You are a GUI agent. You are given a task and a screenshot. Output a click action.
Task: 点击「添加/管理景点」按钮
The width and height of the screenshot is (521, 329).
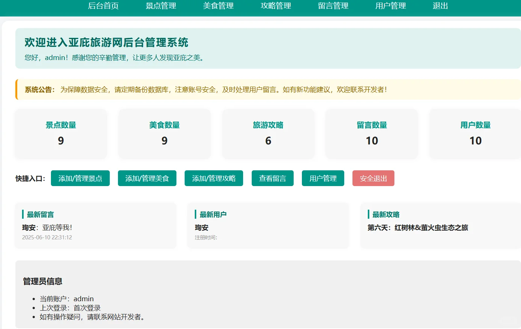coord(80,178)
